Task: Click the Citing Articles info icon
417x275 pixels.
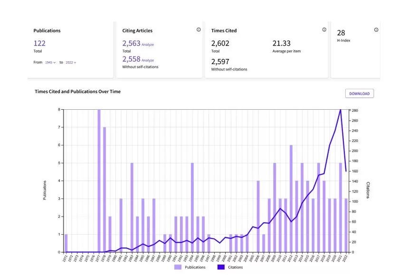Action: click(x=199, y=29)
